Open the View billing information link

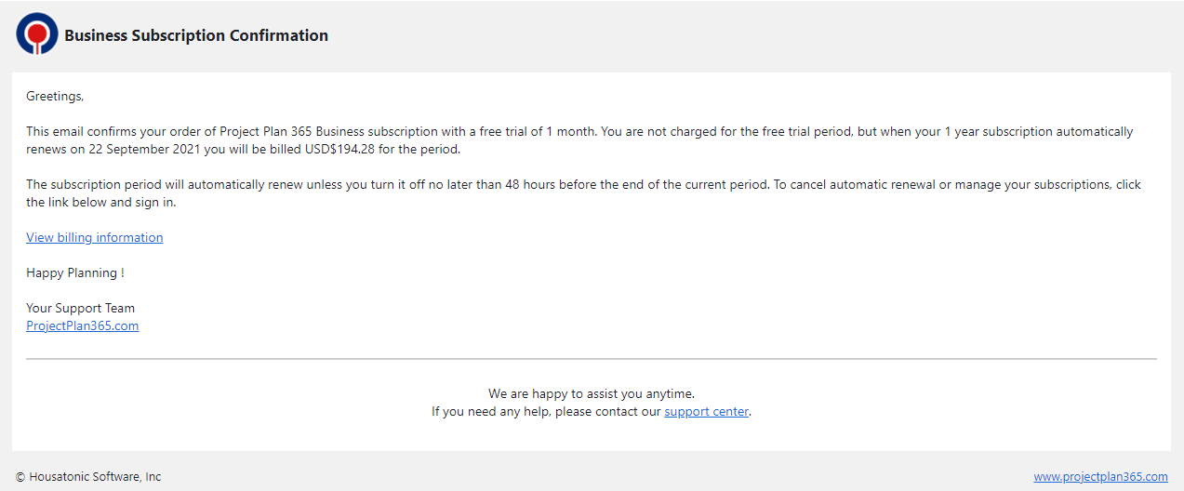coord(94,237)
